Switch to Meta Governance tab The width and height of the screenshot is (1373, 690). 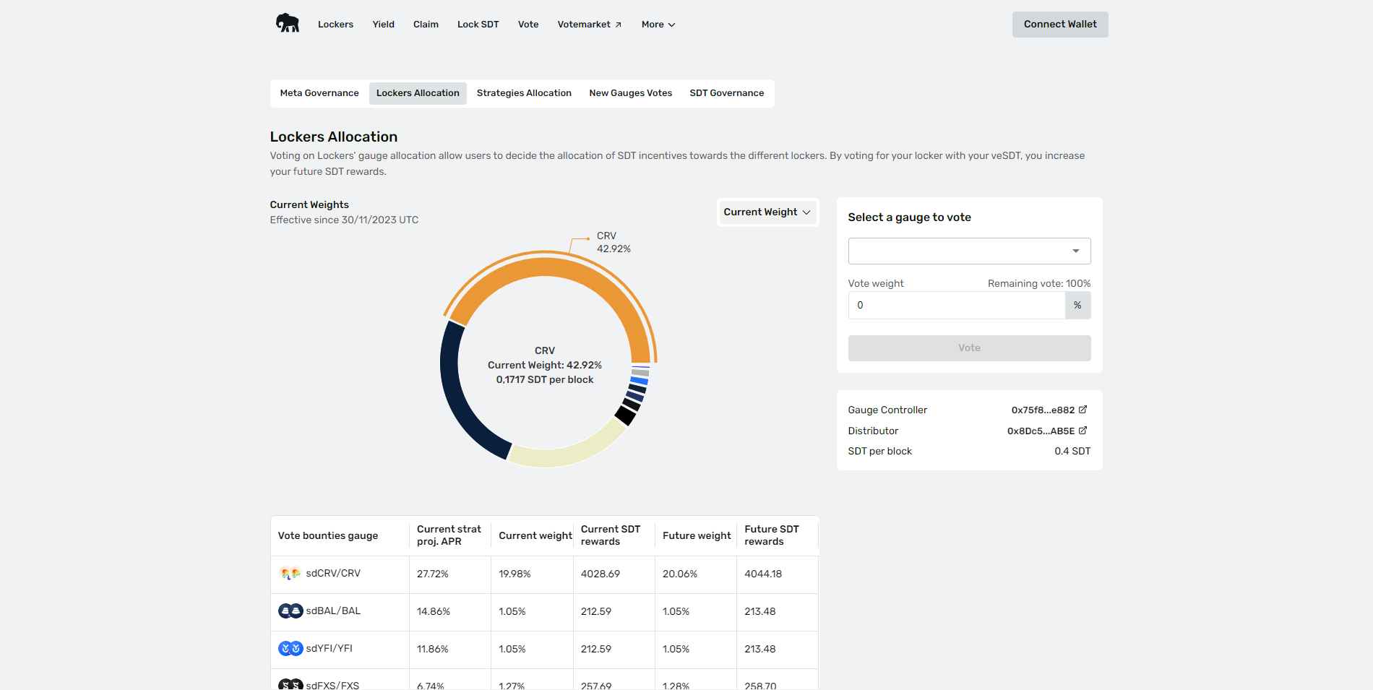pos(319,93)
